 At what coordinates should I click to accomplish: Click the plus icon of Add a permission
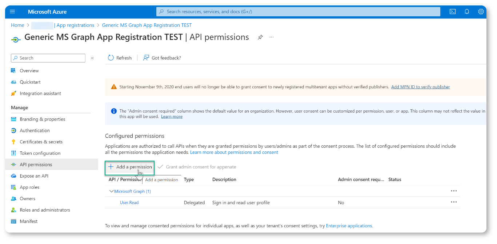pyautogui.click(x=111, y=167)
